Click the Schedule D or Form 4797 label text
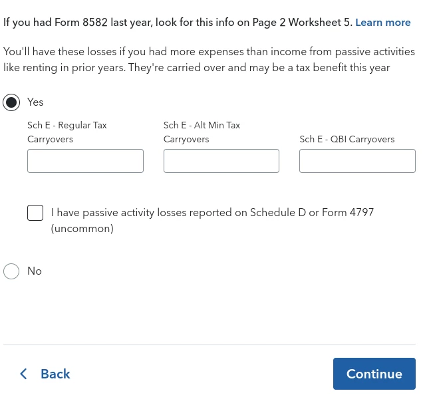Screen dimensions: 423x415 pos(212,213)
